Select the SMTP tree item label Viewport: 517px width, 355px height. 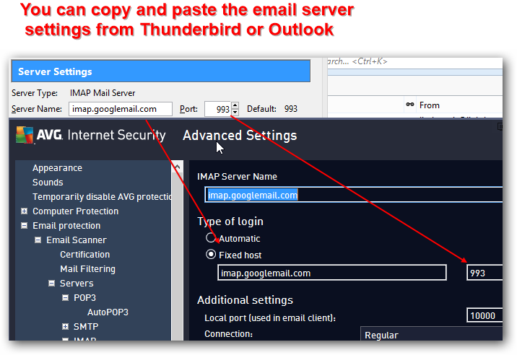[86, 327]
